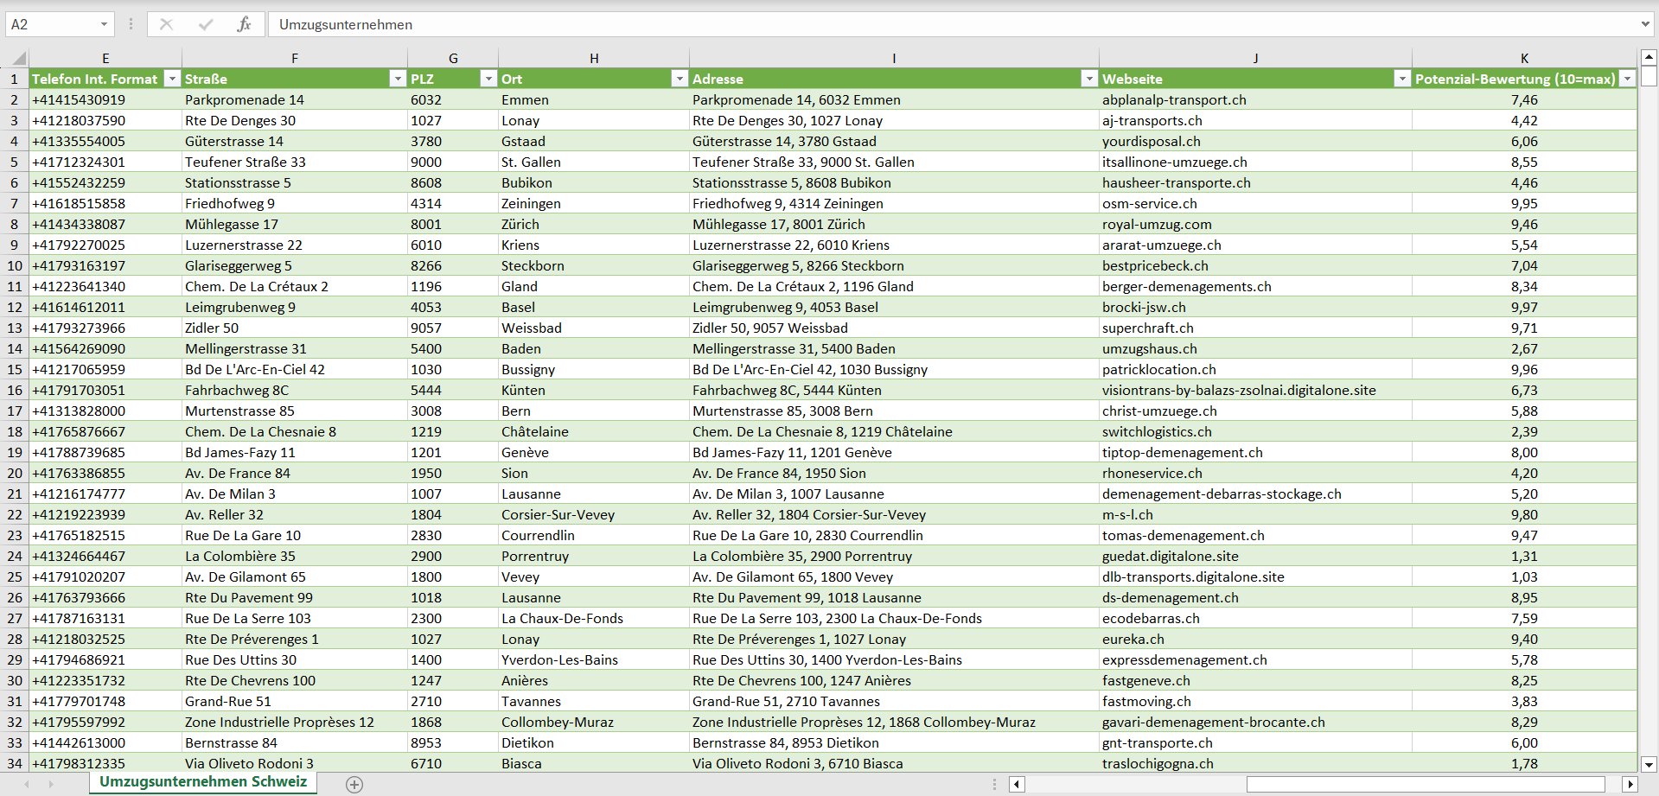
Task: Select column K header
Action: 1524,58
